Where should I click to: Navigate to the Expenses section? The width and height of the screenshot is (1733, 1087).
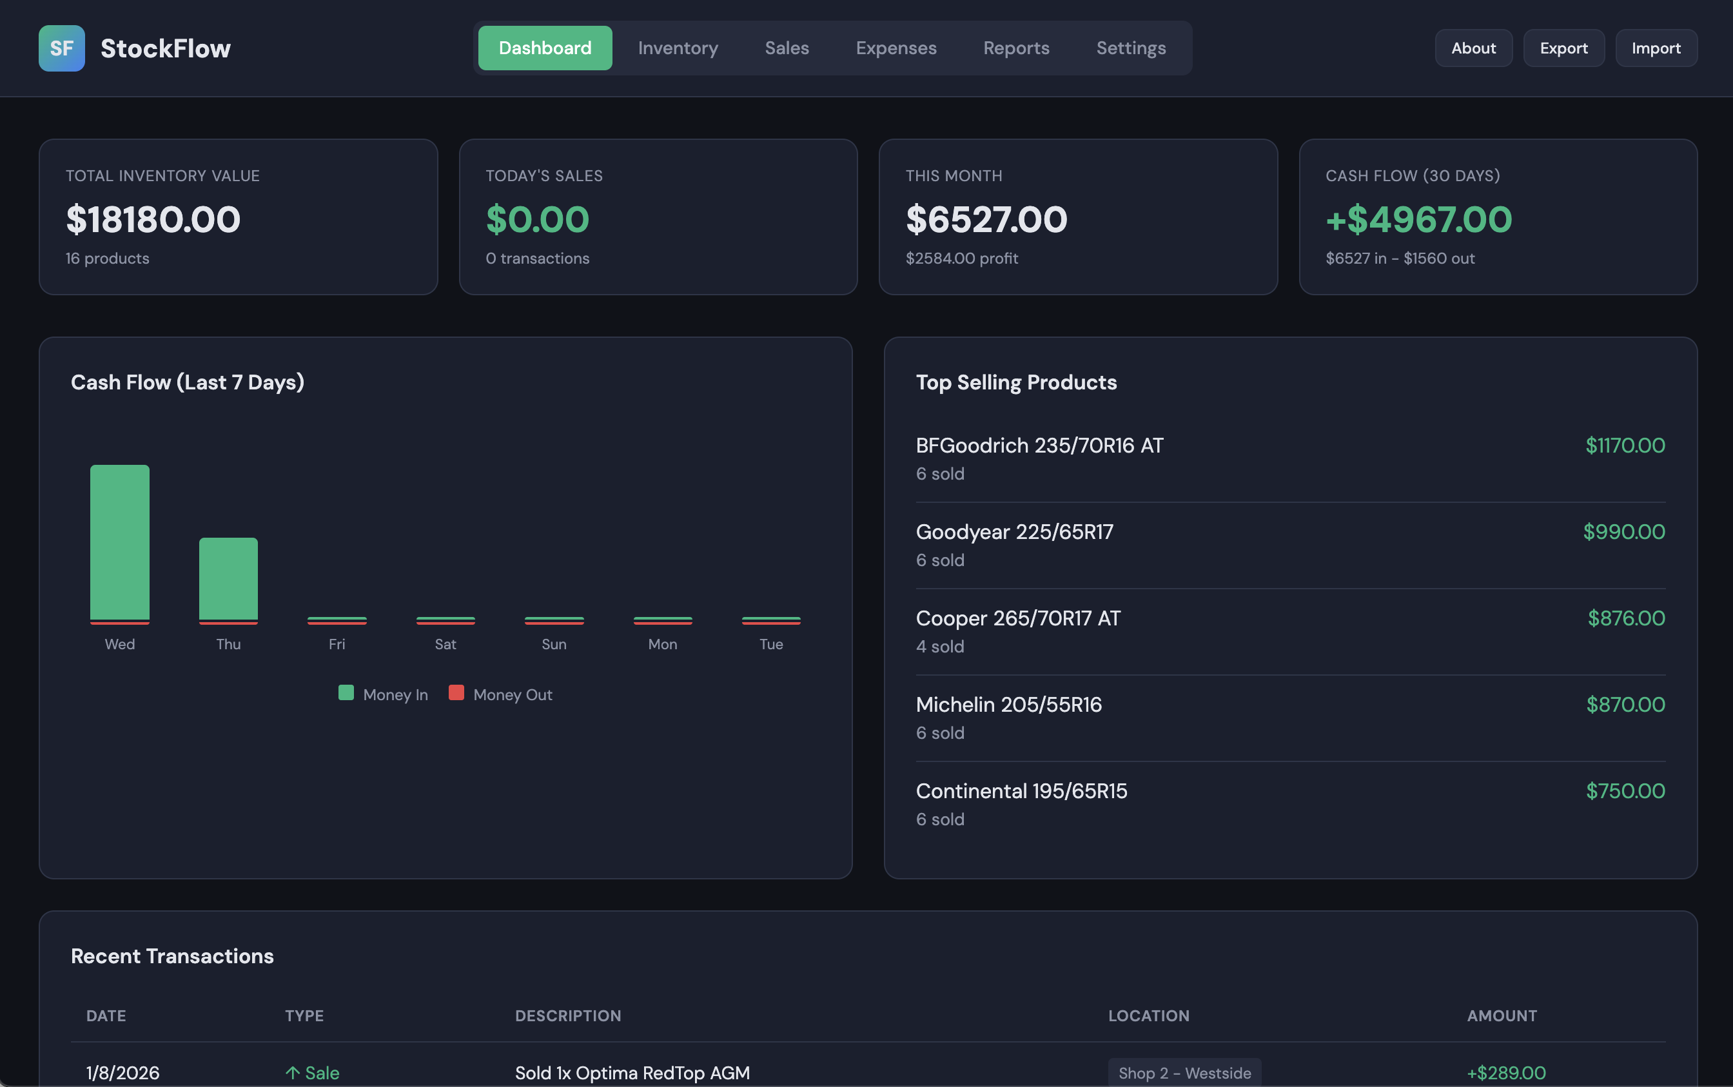895,48
